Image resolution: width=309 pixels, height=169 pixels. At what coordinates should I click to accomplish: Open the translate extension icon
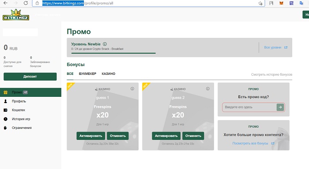point(301,3)
